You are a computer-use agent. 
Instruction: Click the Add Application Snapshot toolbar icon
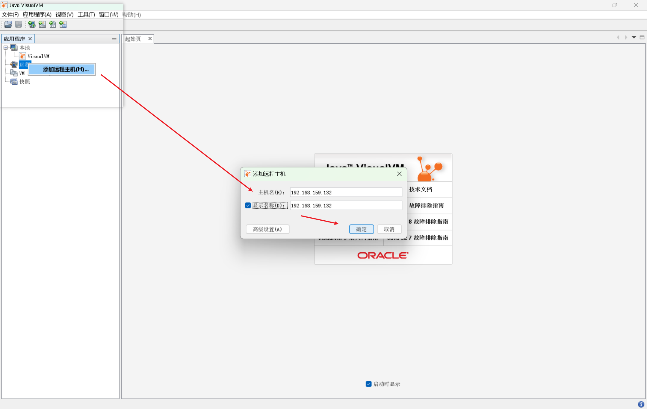coord(63,25)
